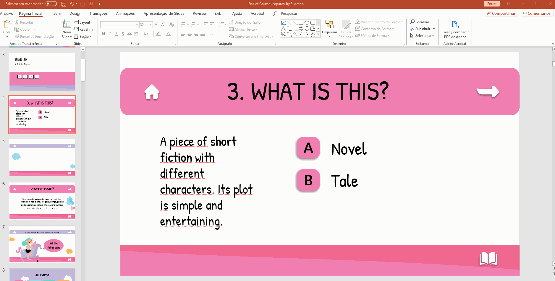Open the Arquivo menu

(x=7, y=13)
